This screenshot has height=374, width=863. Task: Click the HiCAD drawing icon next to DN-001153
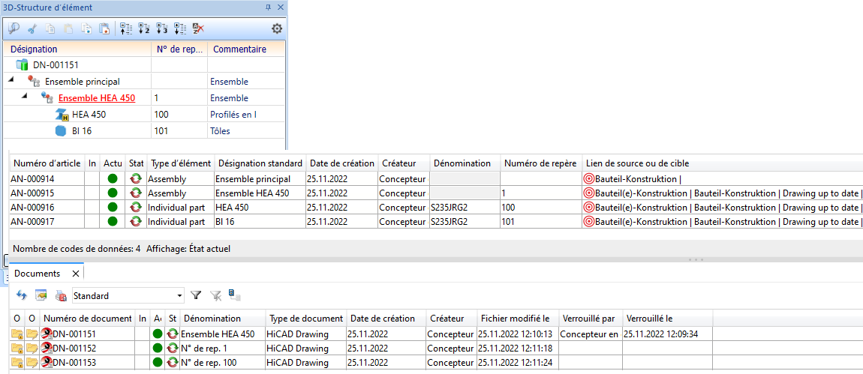(47, 363)
